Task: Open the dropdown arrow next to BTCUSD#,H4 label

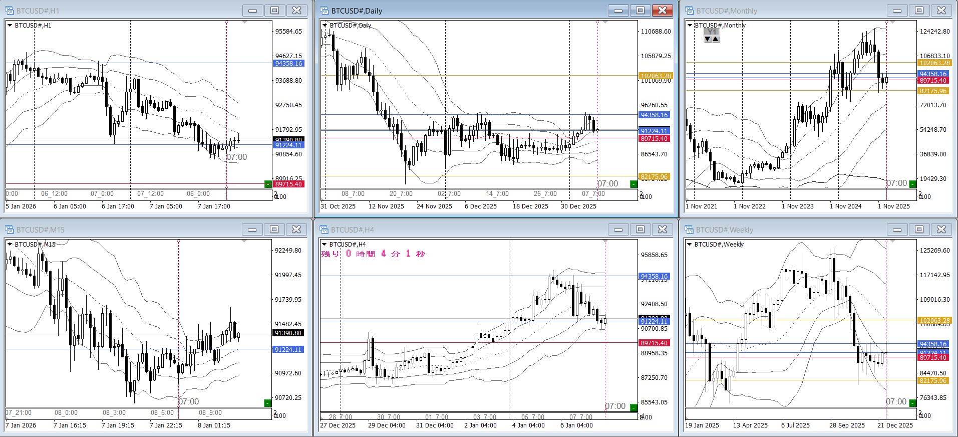Action: pyautogui.click(x=325, y=245)
